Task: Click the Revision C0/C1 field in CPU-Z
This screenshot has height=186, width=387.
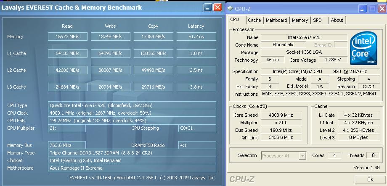Action: [369, 86]
